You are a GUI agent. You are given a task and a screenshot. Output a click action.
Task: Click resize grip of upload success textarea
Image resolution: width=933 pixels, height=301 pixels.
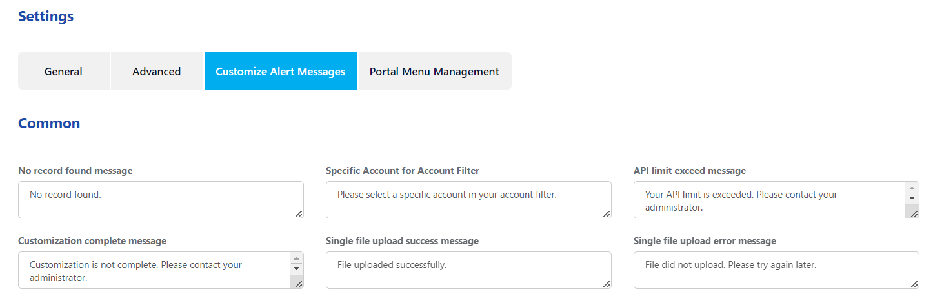click(607, 284)
